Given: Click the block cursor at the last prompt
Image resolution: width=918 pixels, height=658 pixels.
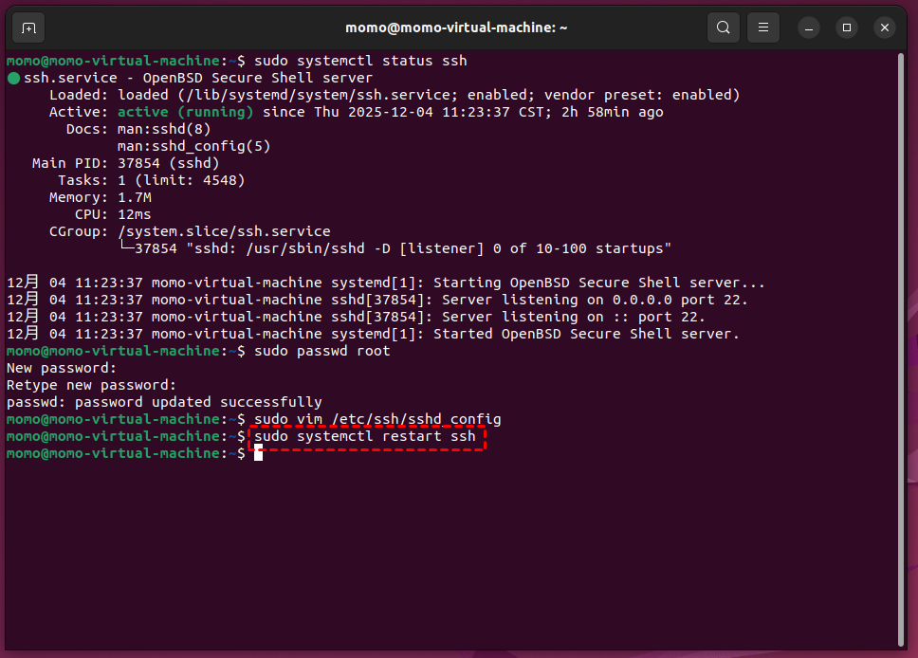Looking at the screenshot, I should coord(258,454).
